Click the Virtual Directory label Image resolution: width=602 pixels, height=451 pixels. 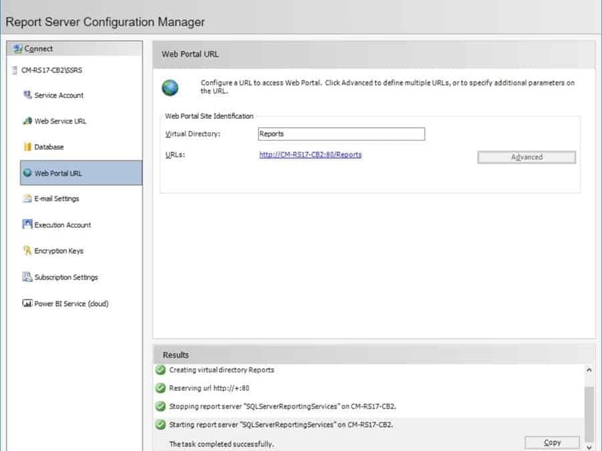192,134
